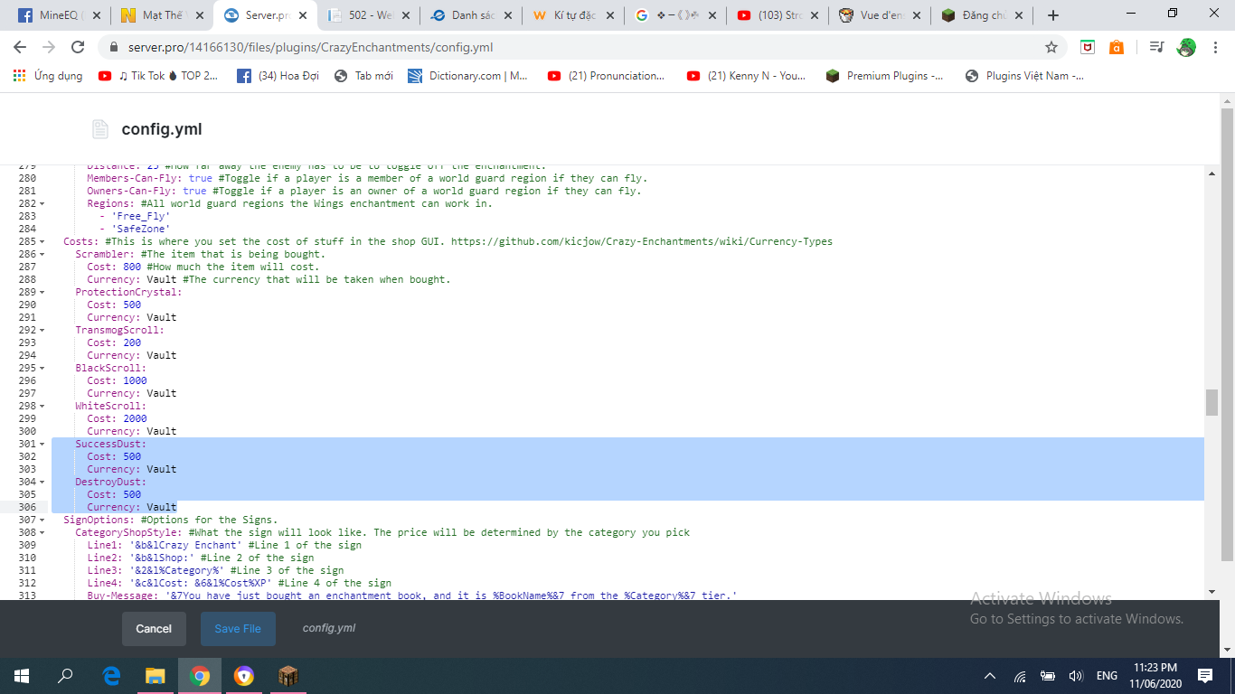The image size is (1235, 694).
Task: Fold the Scrambler block at line 286
Action: pos(42,254)
